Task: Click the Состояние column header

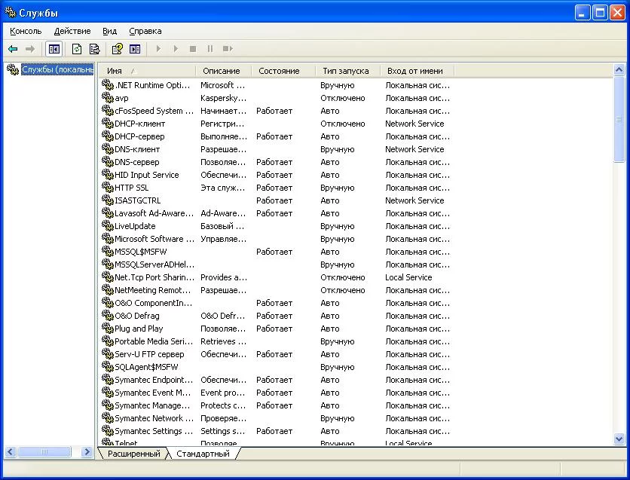Action: (x=279, y=71)
